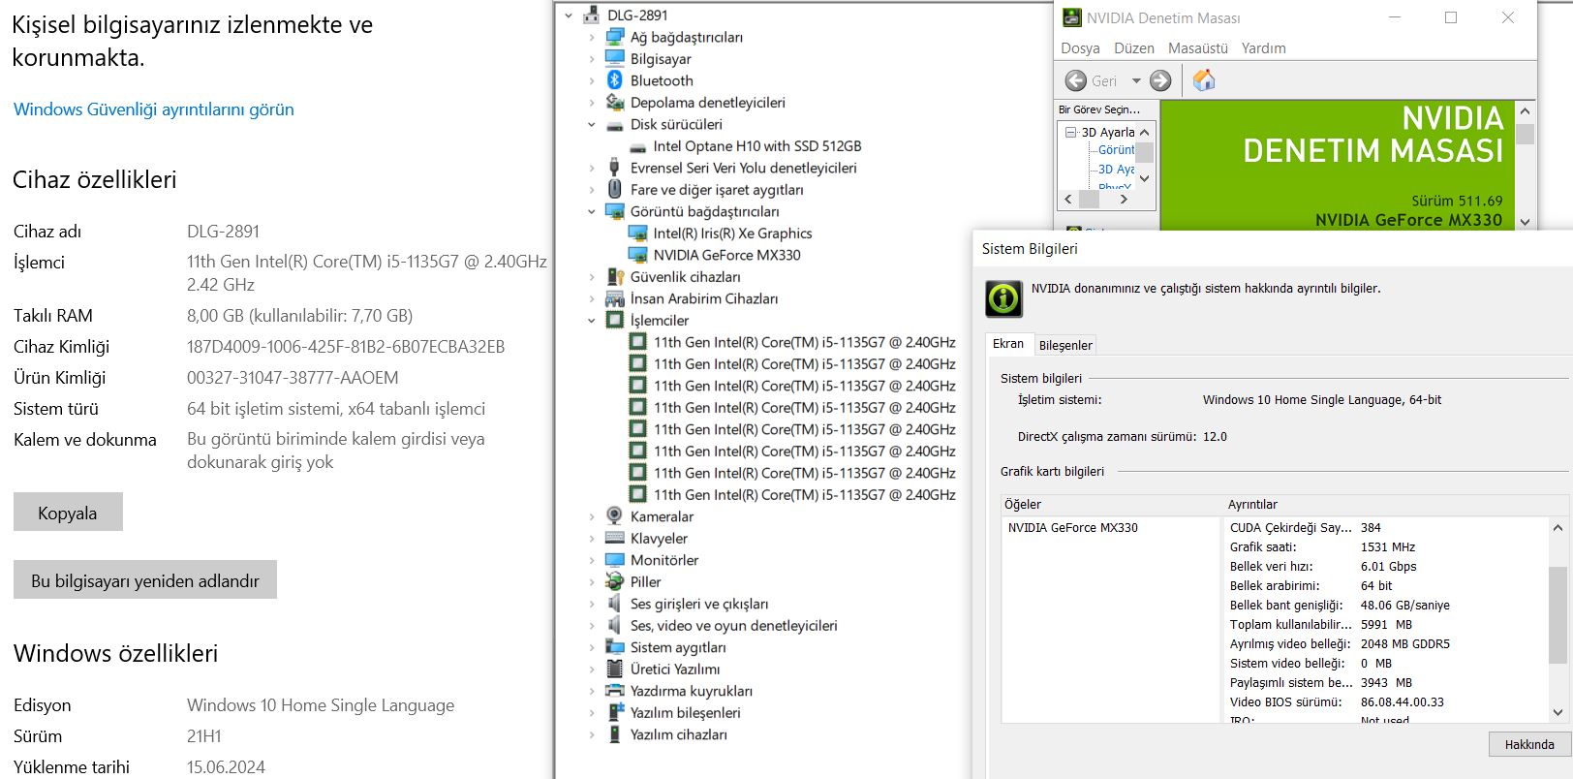Click the Yazdırma kuyrukları printer icon
Screen dimensions: 1573x779
click(614, 690)
